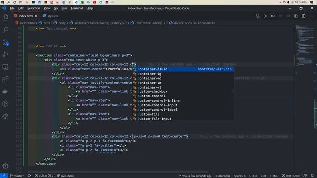Choose container-lg suggestion
The height and width of the screenshot is (178, 317).
(x=183, y=74)
